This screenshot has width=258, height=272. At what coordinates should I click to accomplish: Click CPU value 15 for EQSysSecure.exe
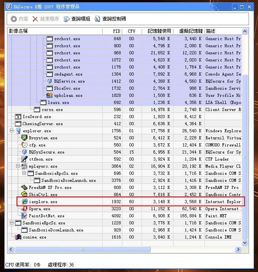(131, 152)
